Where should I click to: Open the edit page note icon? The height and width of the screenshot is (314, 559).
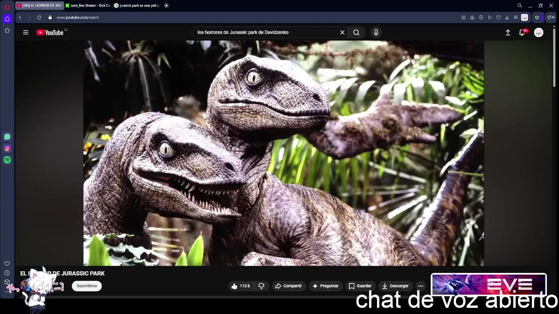[x=463, y=17]
